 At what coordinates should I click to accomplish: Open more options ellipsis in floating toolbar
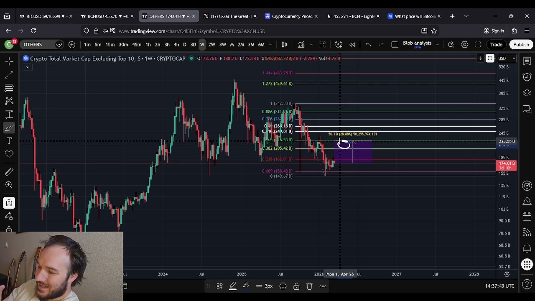[x=323, y=286]
